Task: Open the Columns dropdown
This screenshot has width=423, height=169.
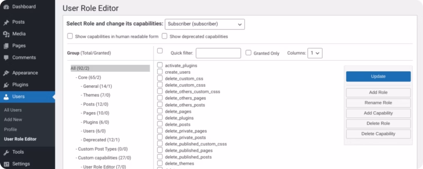Action: tap(315, 53)
